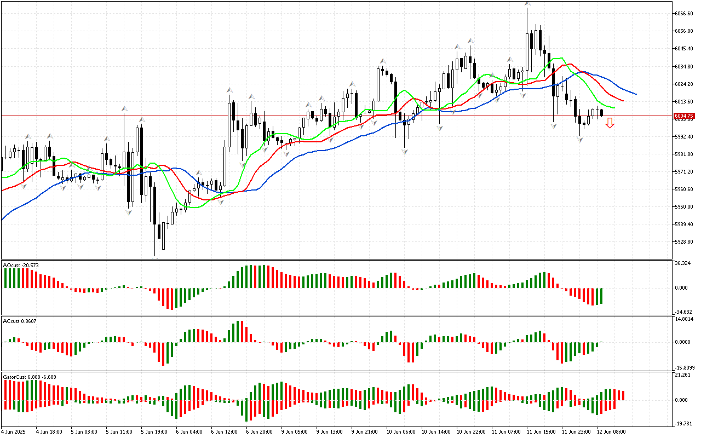
Task: Click the last candlestick on the price chart
Action: [602, 113]
